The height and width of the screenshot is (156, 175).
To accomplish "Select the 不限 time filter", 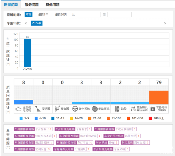I will pyautogui.click(x=29, y=15).
